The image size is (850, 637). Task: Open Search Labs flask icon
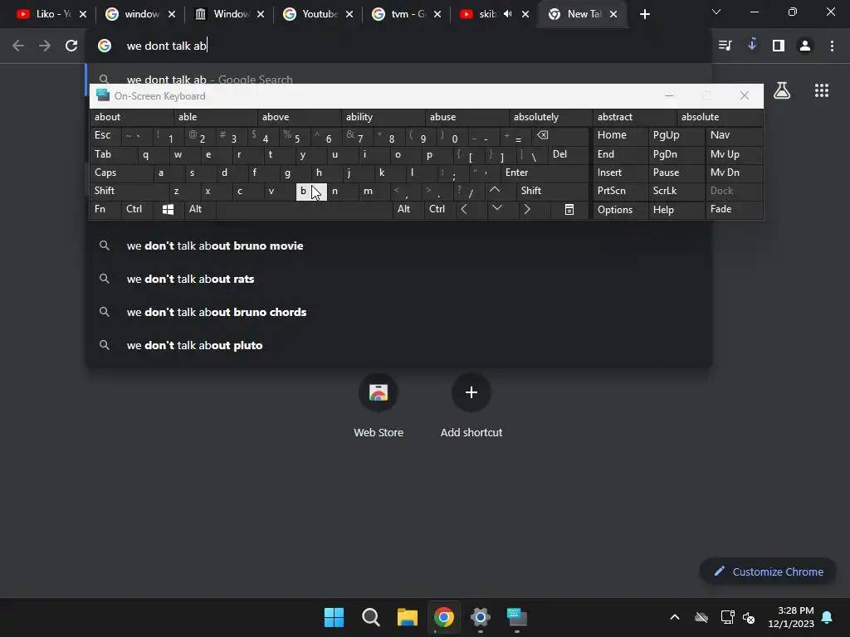click(x=782, y=90)
